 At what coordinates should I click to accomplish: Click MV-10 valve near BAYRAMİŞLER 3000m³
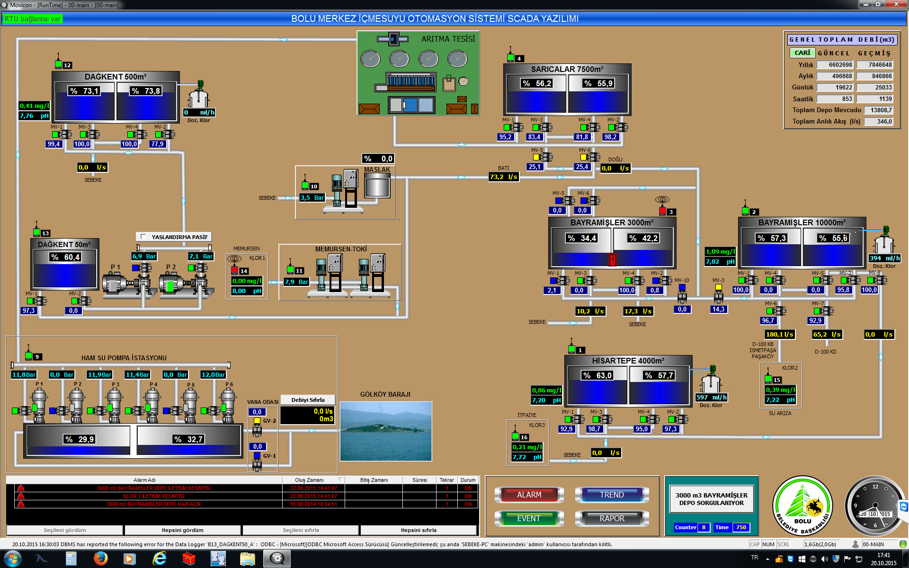click(682, 294)
